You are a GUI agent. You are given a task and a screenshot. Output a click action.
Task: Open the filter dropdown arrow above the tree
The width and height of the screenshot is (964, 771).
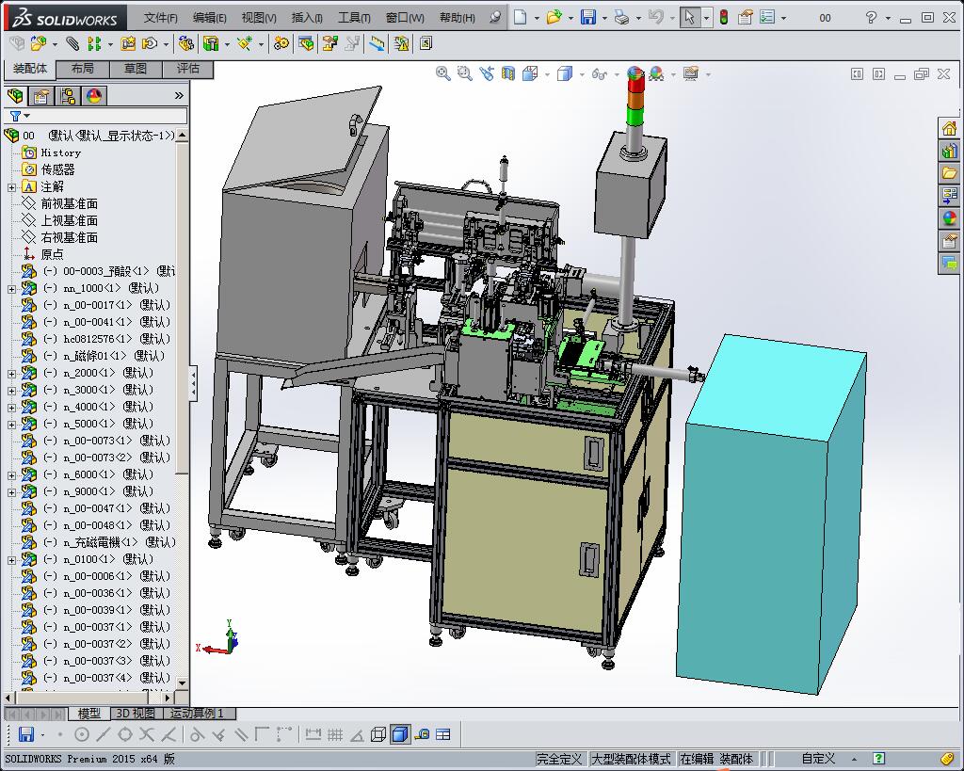26,116
